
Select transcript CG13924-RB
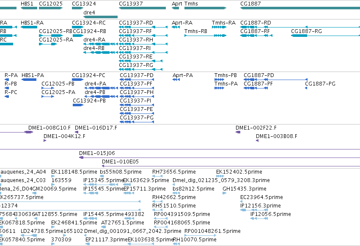pyautogui.click(x=78, y=36)
